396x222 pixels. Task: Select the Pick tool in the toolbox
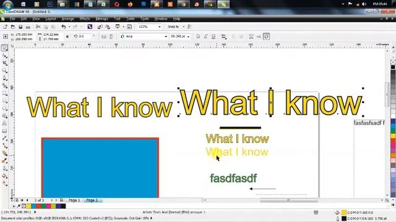pyautogui.click(x=4, y=48)
